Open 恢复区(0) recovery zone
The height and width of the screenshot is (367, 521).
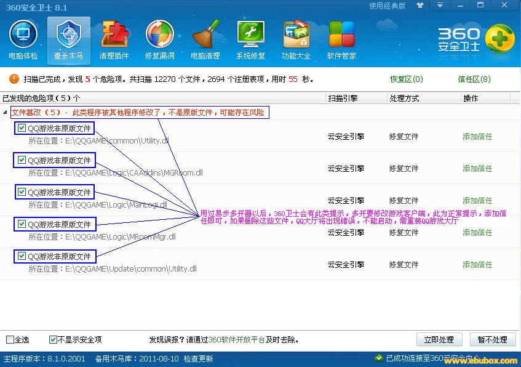407,79
